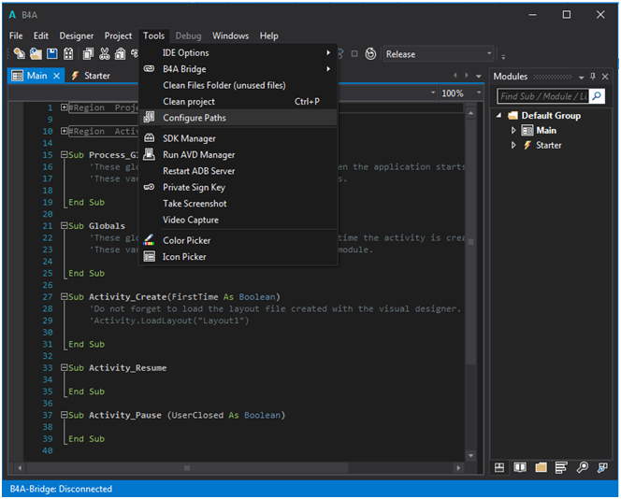Open the Logs panel icon at bottom
The image size is (621, 499).
561,467
